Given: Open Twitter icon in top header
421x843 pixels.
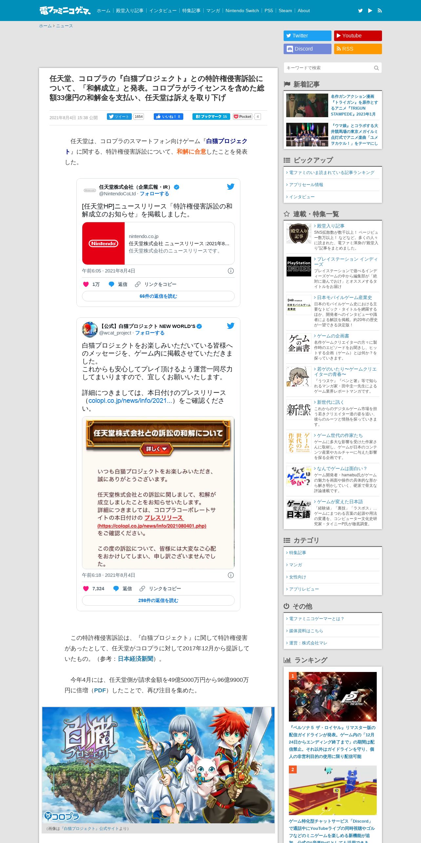Looking at the screenshot, I should click(360, 11).
